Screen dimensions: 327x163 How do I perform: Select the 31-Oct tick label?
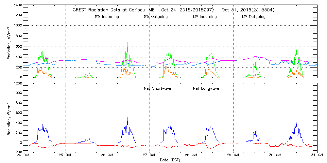pyautogui.click(x=317, y=156)
